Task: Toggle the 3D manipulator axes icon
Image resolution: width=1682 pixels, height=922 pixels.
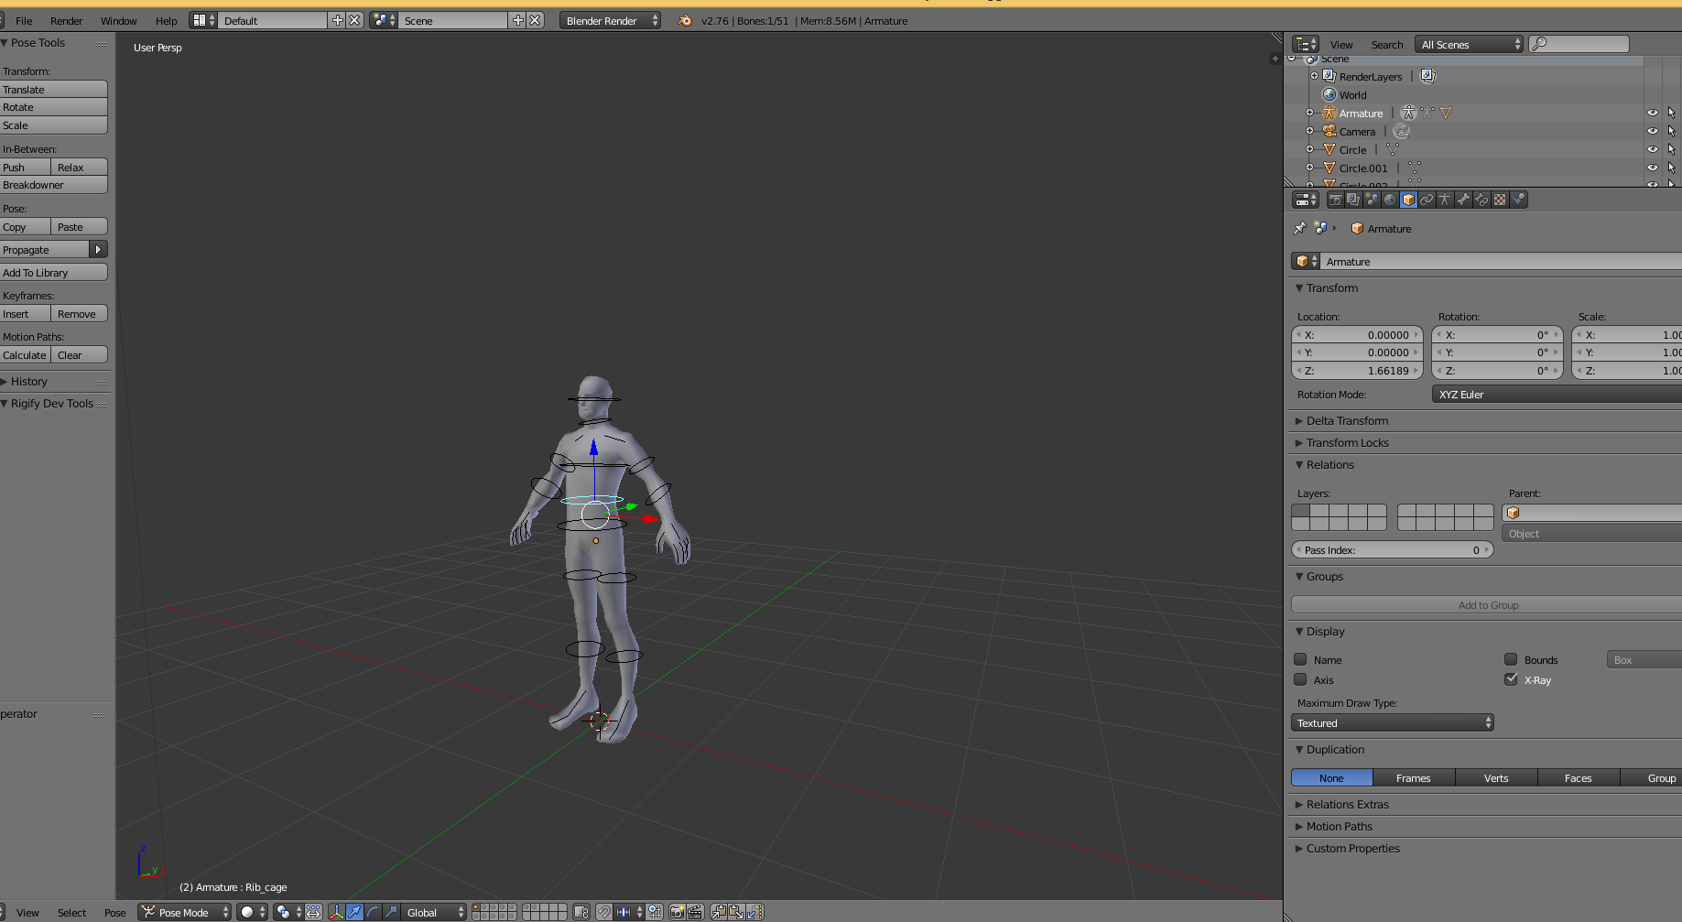Action: coord(336,912)
